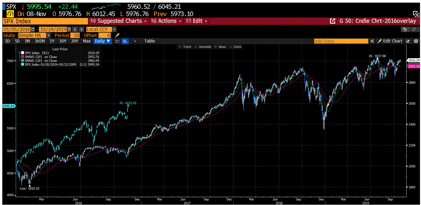
Task: Collapse the toolbar with the double-chevron
Action: coord(372,41)
